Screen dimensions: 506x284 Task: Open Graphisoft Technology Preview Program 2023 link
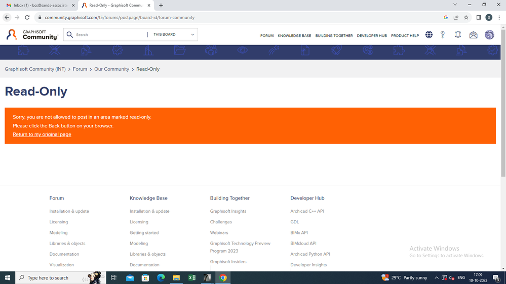(240, 247)
